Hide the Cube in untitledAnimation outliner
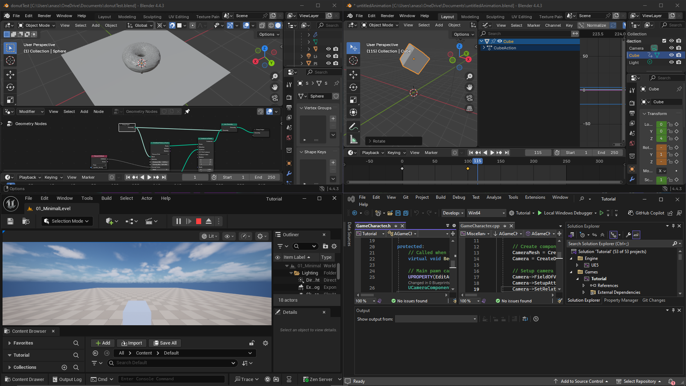This screenshot has height=386, width=686. point(671,55)
